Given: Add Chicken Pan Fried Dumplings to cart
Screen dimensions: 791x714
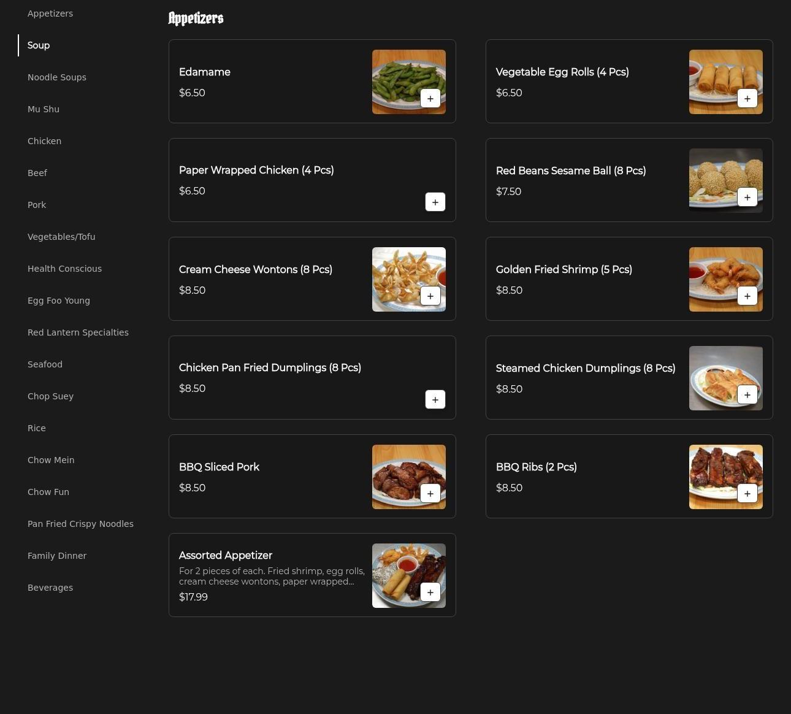Looking at the screenshot, I should tap(435, 399).
